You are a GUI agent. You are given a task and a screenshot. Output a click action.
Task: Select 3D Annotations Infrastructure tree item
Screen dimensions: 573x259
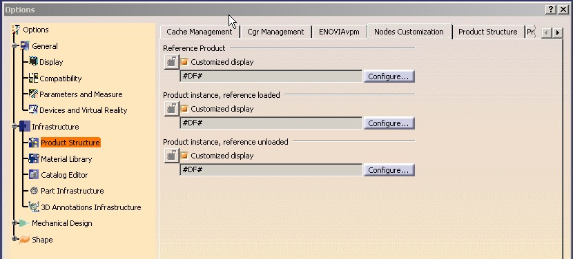click(x=91, y=207)
